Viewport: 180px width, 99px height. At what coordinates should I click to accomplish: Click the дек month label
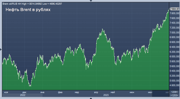tap(24, 92)
